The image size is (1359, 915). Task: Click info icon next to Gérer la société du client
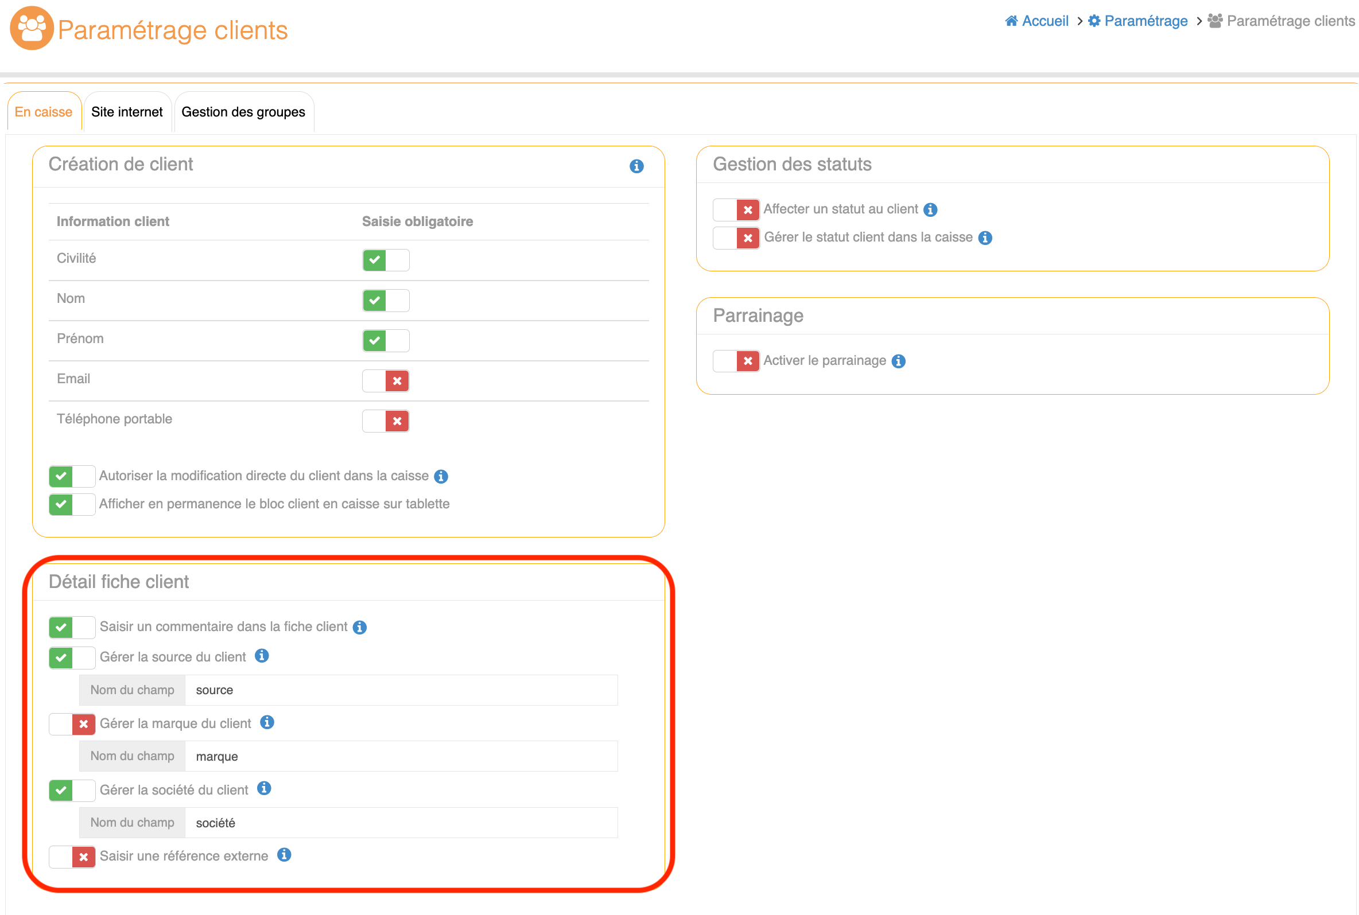(x=264, y=788)
